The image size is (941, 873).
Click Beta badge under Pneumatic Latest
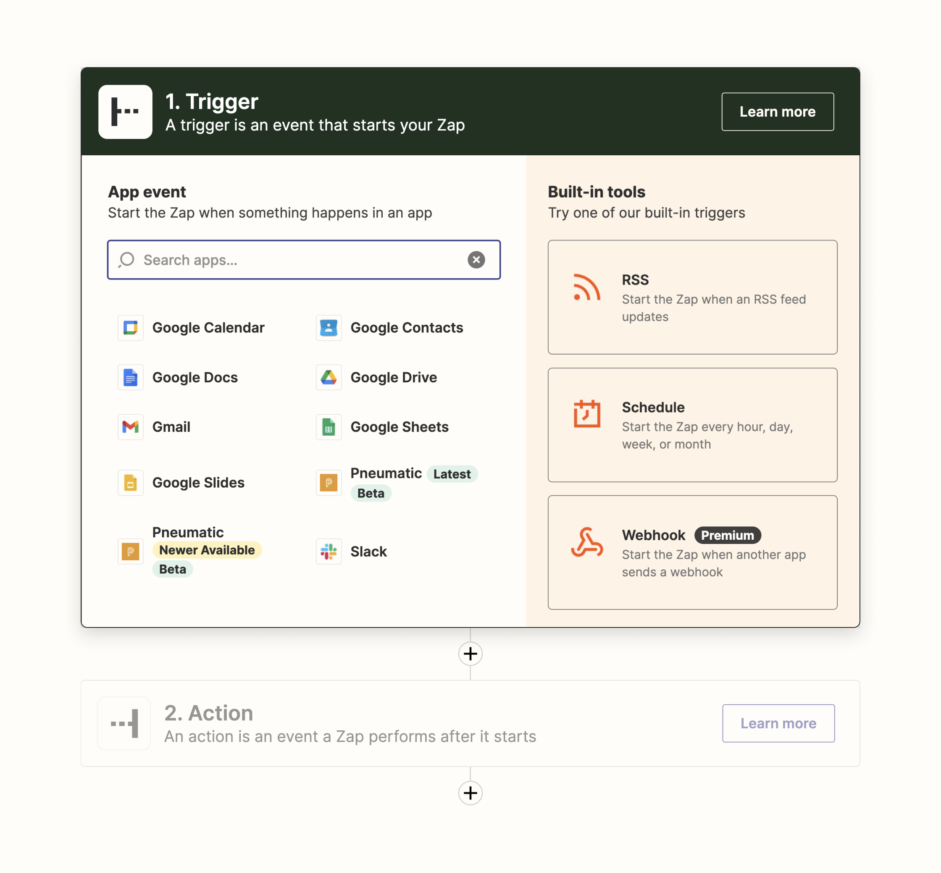[371, 493]
